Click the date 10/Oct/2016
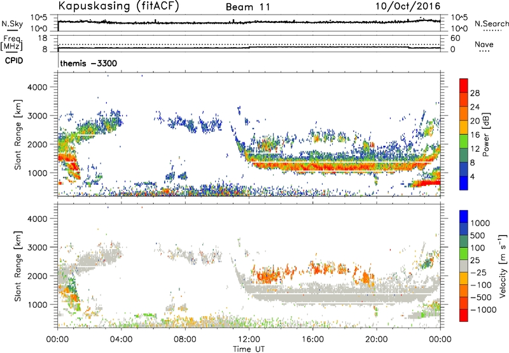This screenshot has height=353, width=509. (x=408, y=6)
